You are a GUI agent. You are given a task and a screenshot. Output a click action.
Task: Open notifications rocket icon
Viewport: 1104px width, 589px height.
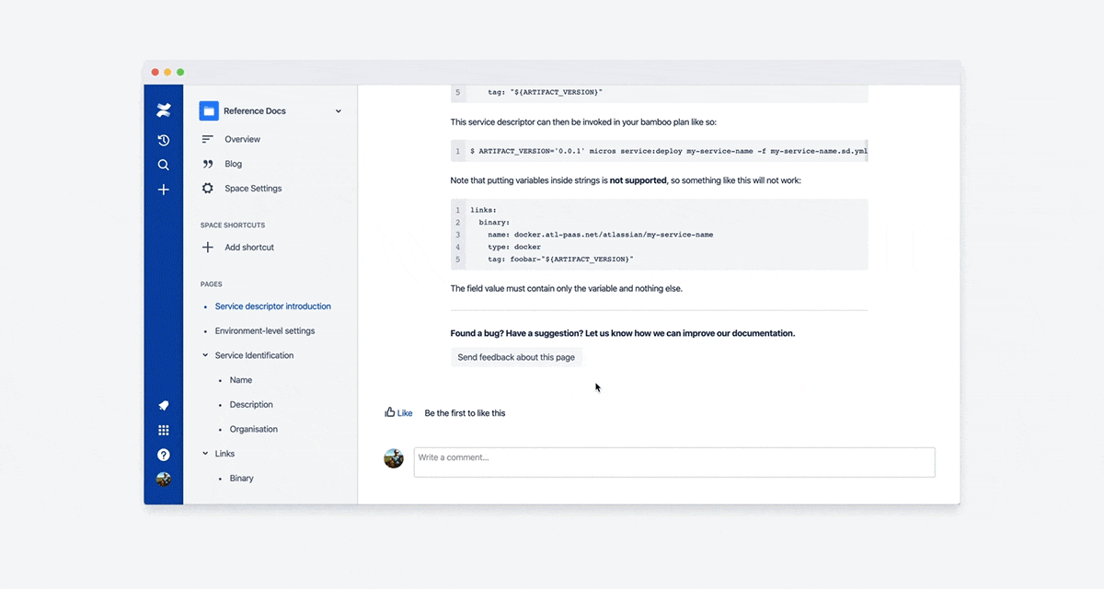[164, 405]
